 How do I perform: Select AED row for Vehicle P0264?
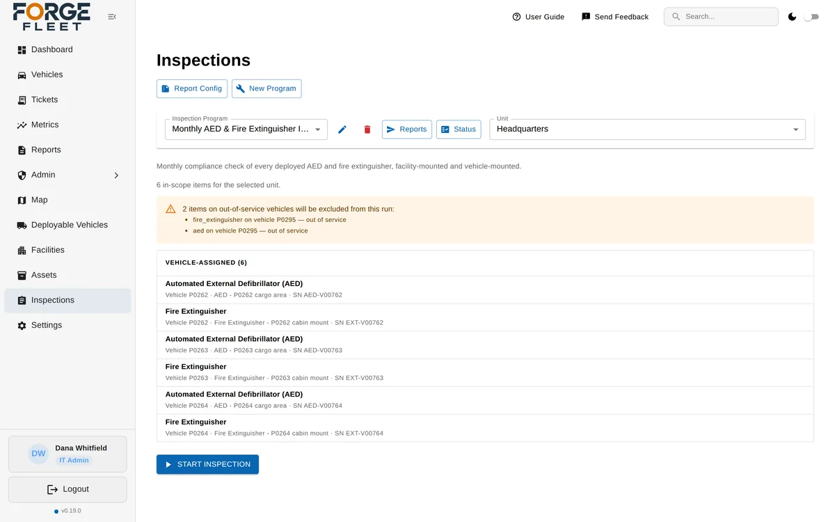pos(485,400)
